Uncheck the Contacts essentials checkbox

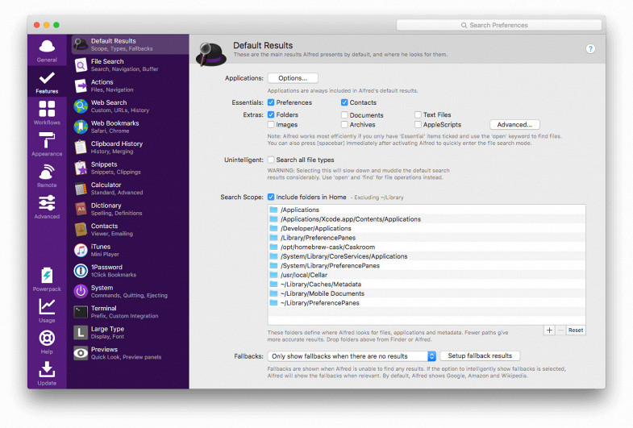click(344, 102)
